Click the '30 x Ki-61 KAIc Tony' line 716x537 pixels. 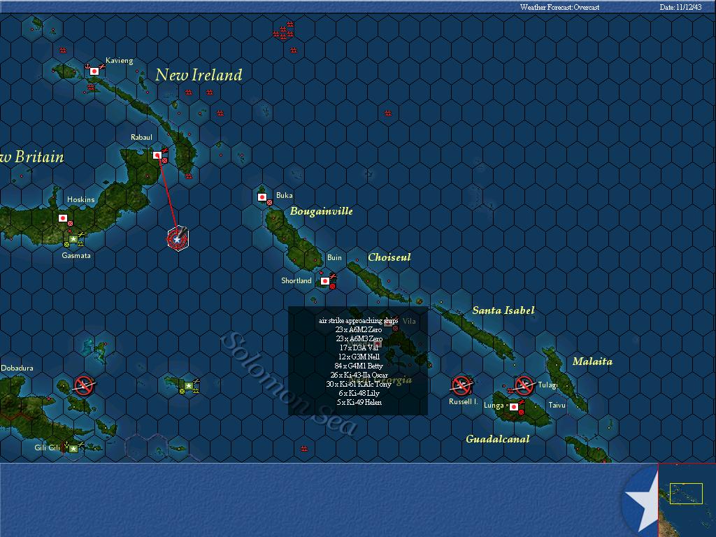pos(359,385)
